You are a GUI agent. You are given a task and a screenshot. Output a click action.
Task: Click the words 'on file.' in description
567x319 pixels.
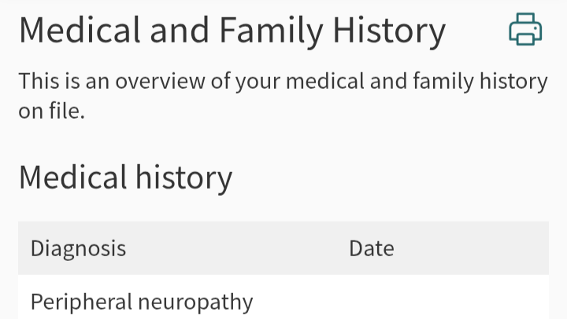point(51,112)
